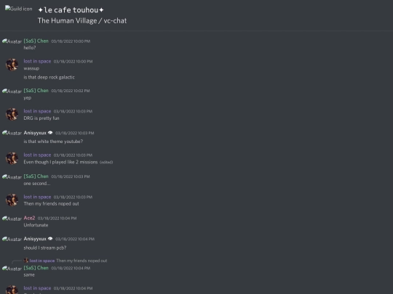Viewport: 393px width, 294px height.
Task: Jump to replied message 'Then my friends noped out' preview
Action: coord(82,261)
